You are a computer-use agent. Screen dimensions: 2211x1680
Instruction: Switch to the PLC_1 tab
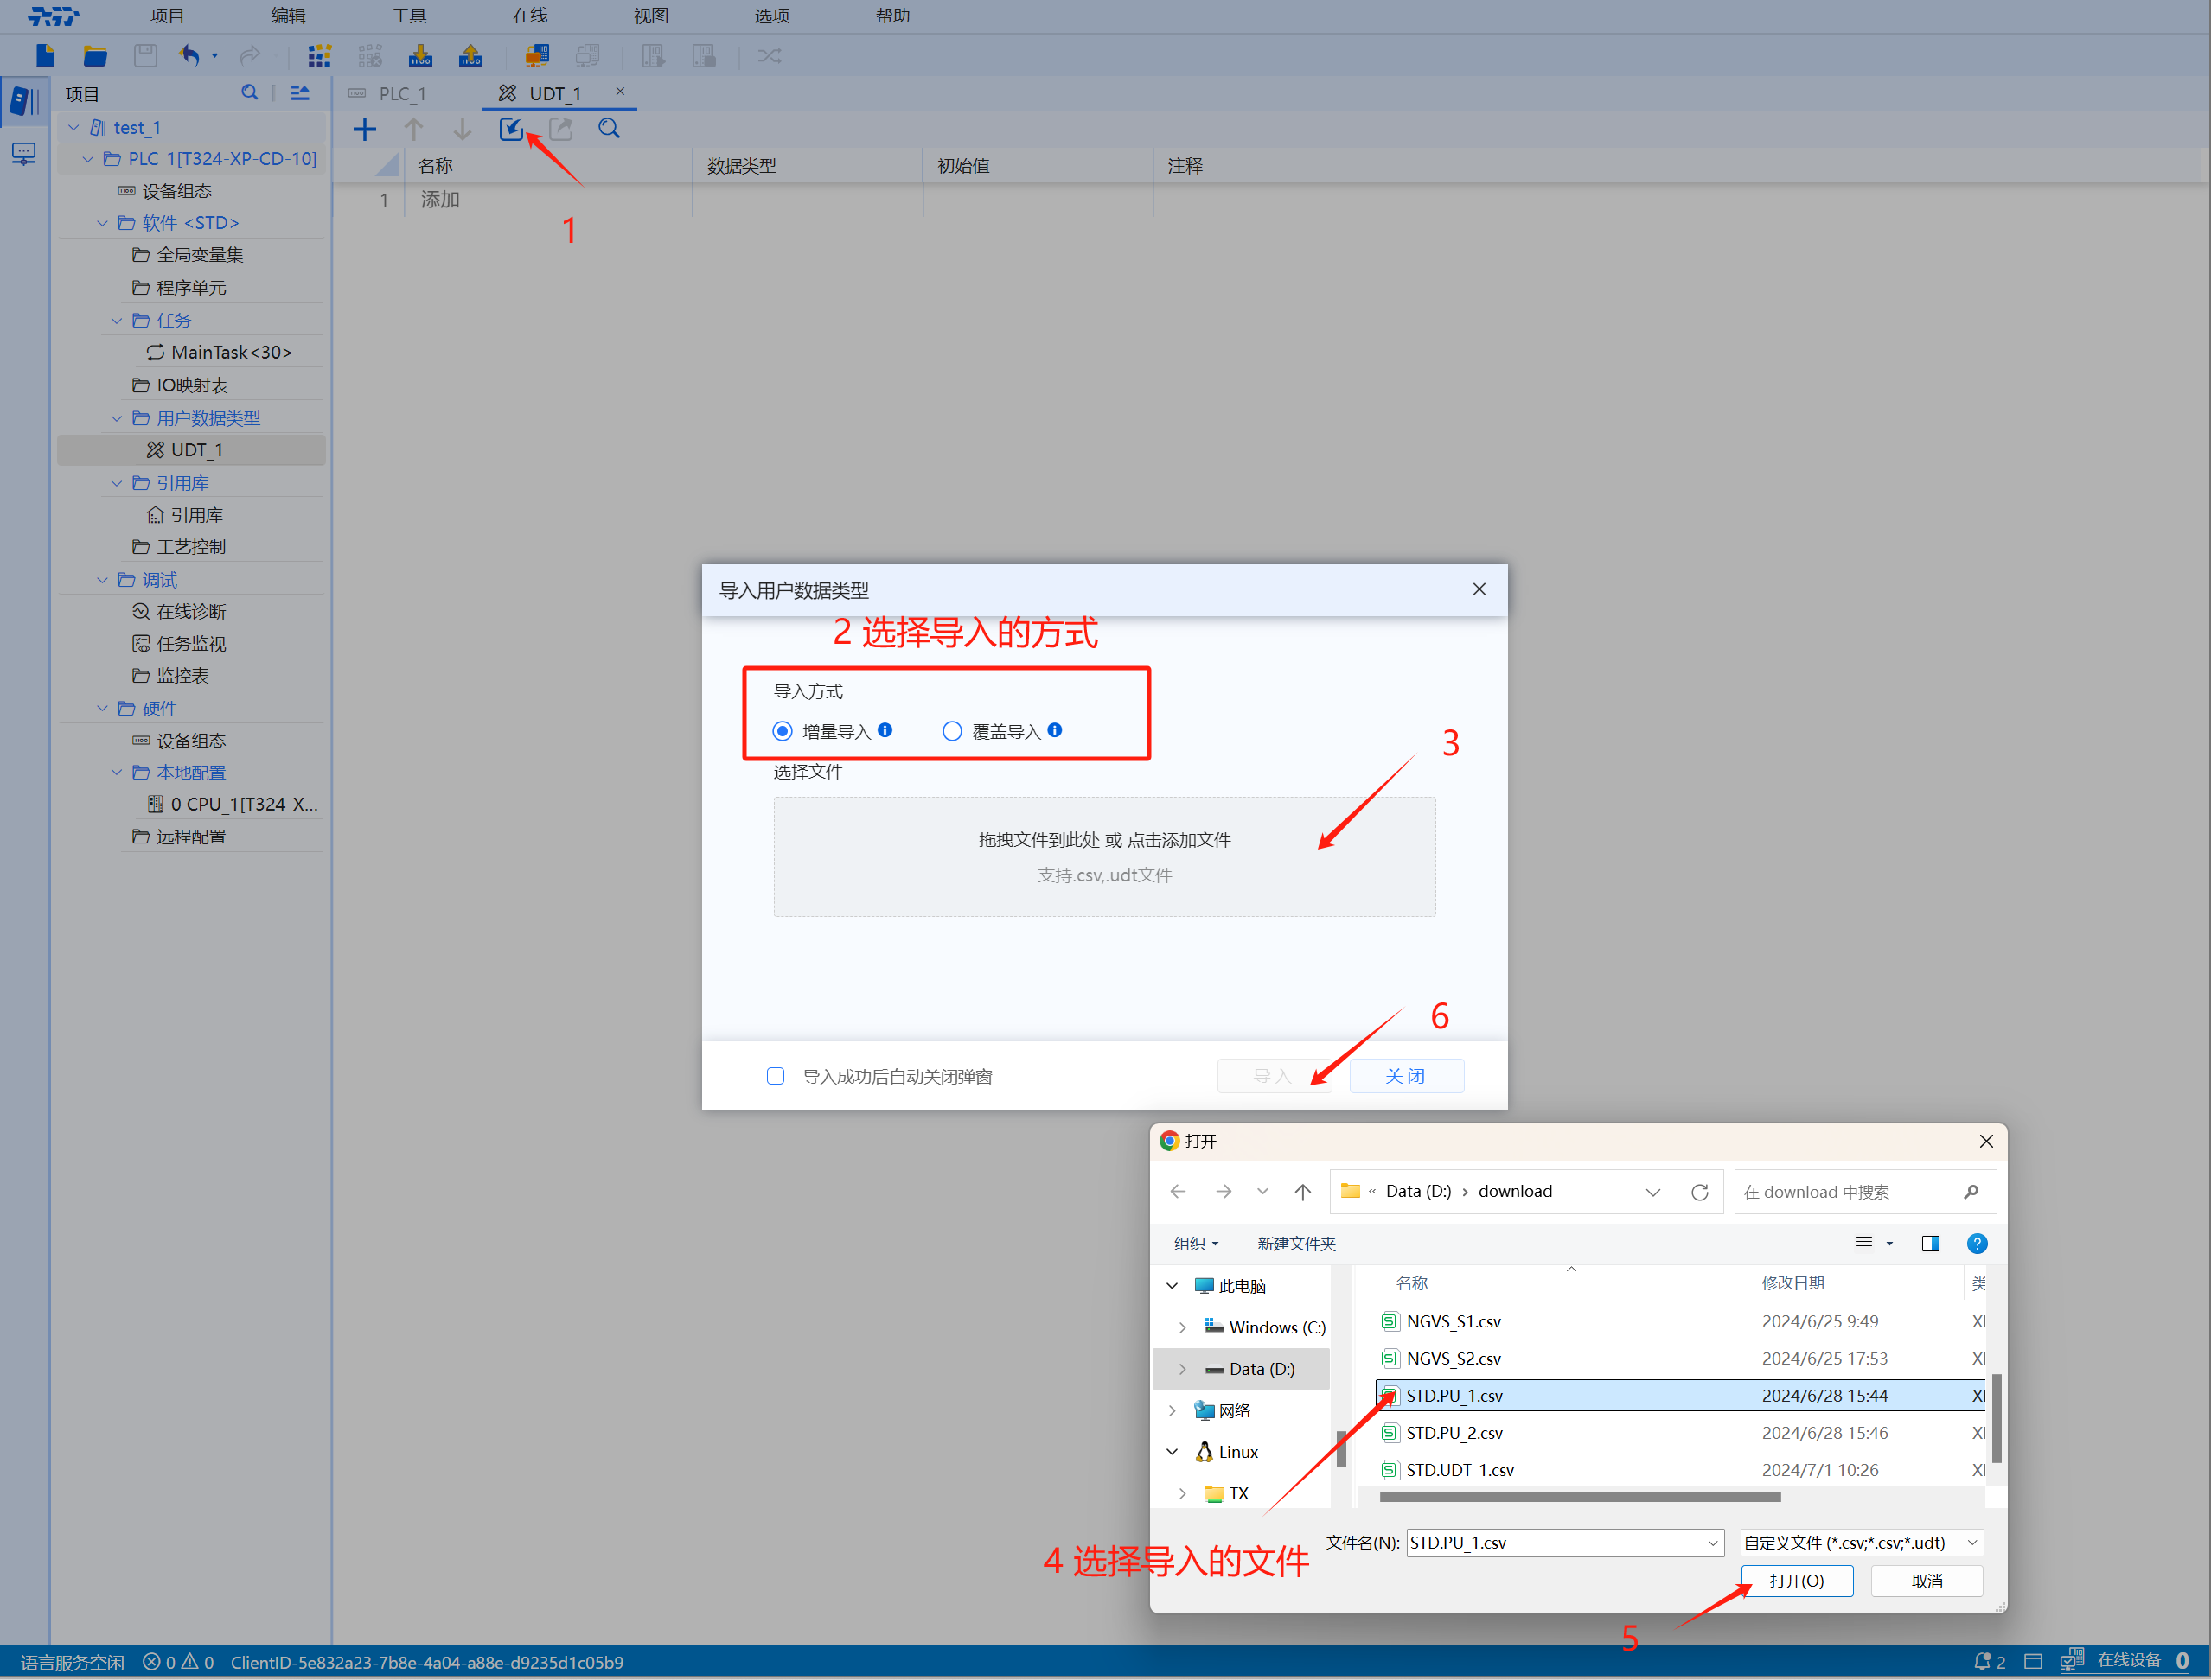click(404, 92)
